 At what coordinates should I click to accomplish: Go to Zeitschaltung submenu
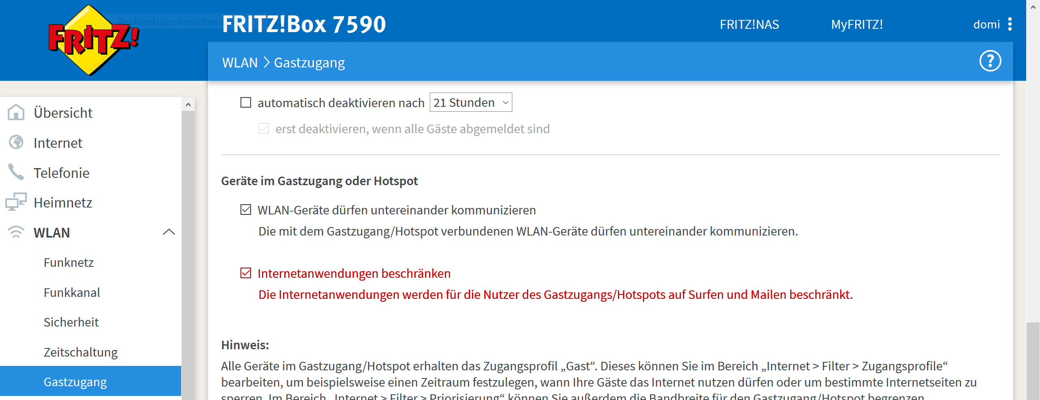pyautogui.click(x=80, y=352)
